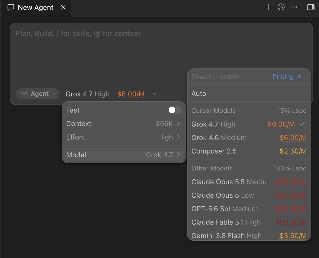Viewport: 319px width, 258px height.
Task: Expand the Context 256K submenu
Action: [x=124, y=124]
